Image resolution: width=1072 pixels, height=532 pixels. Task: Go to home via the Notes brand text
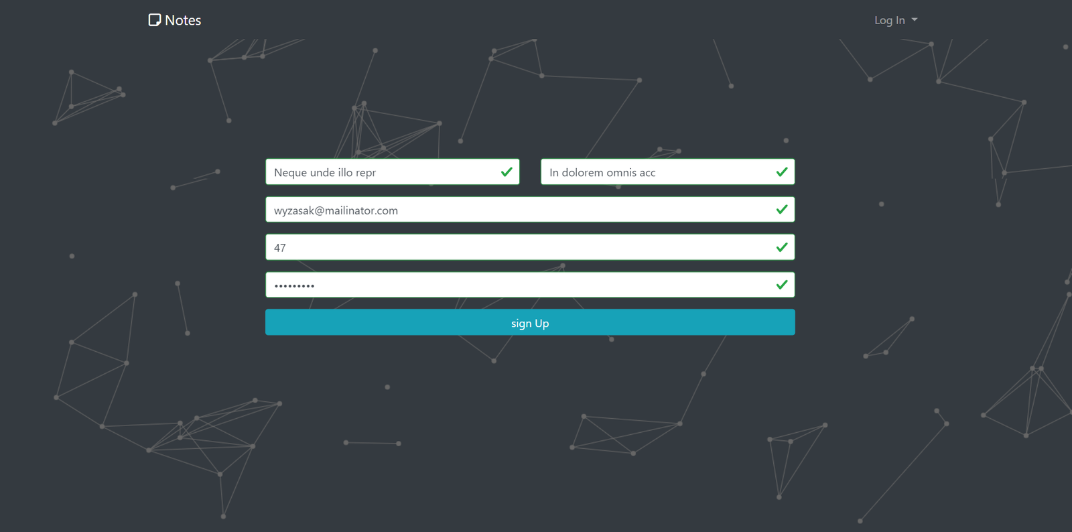click(183, 20)
